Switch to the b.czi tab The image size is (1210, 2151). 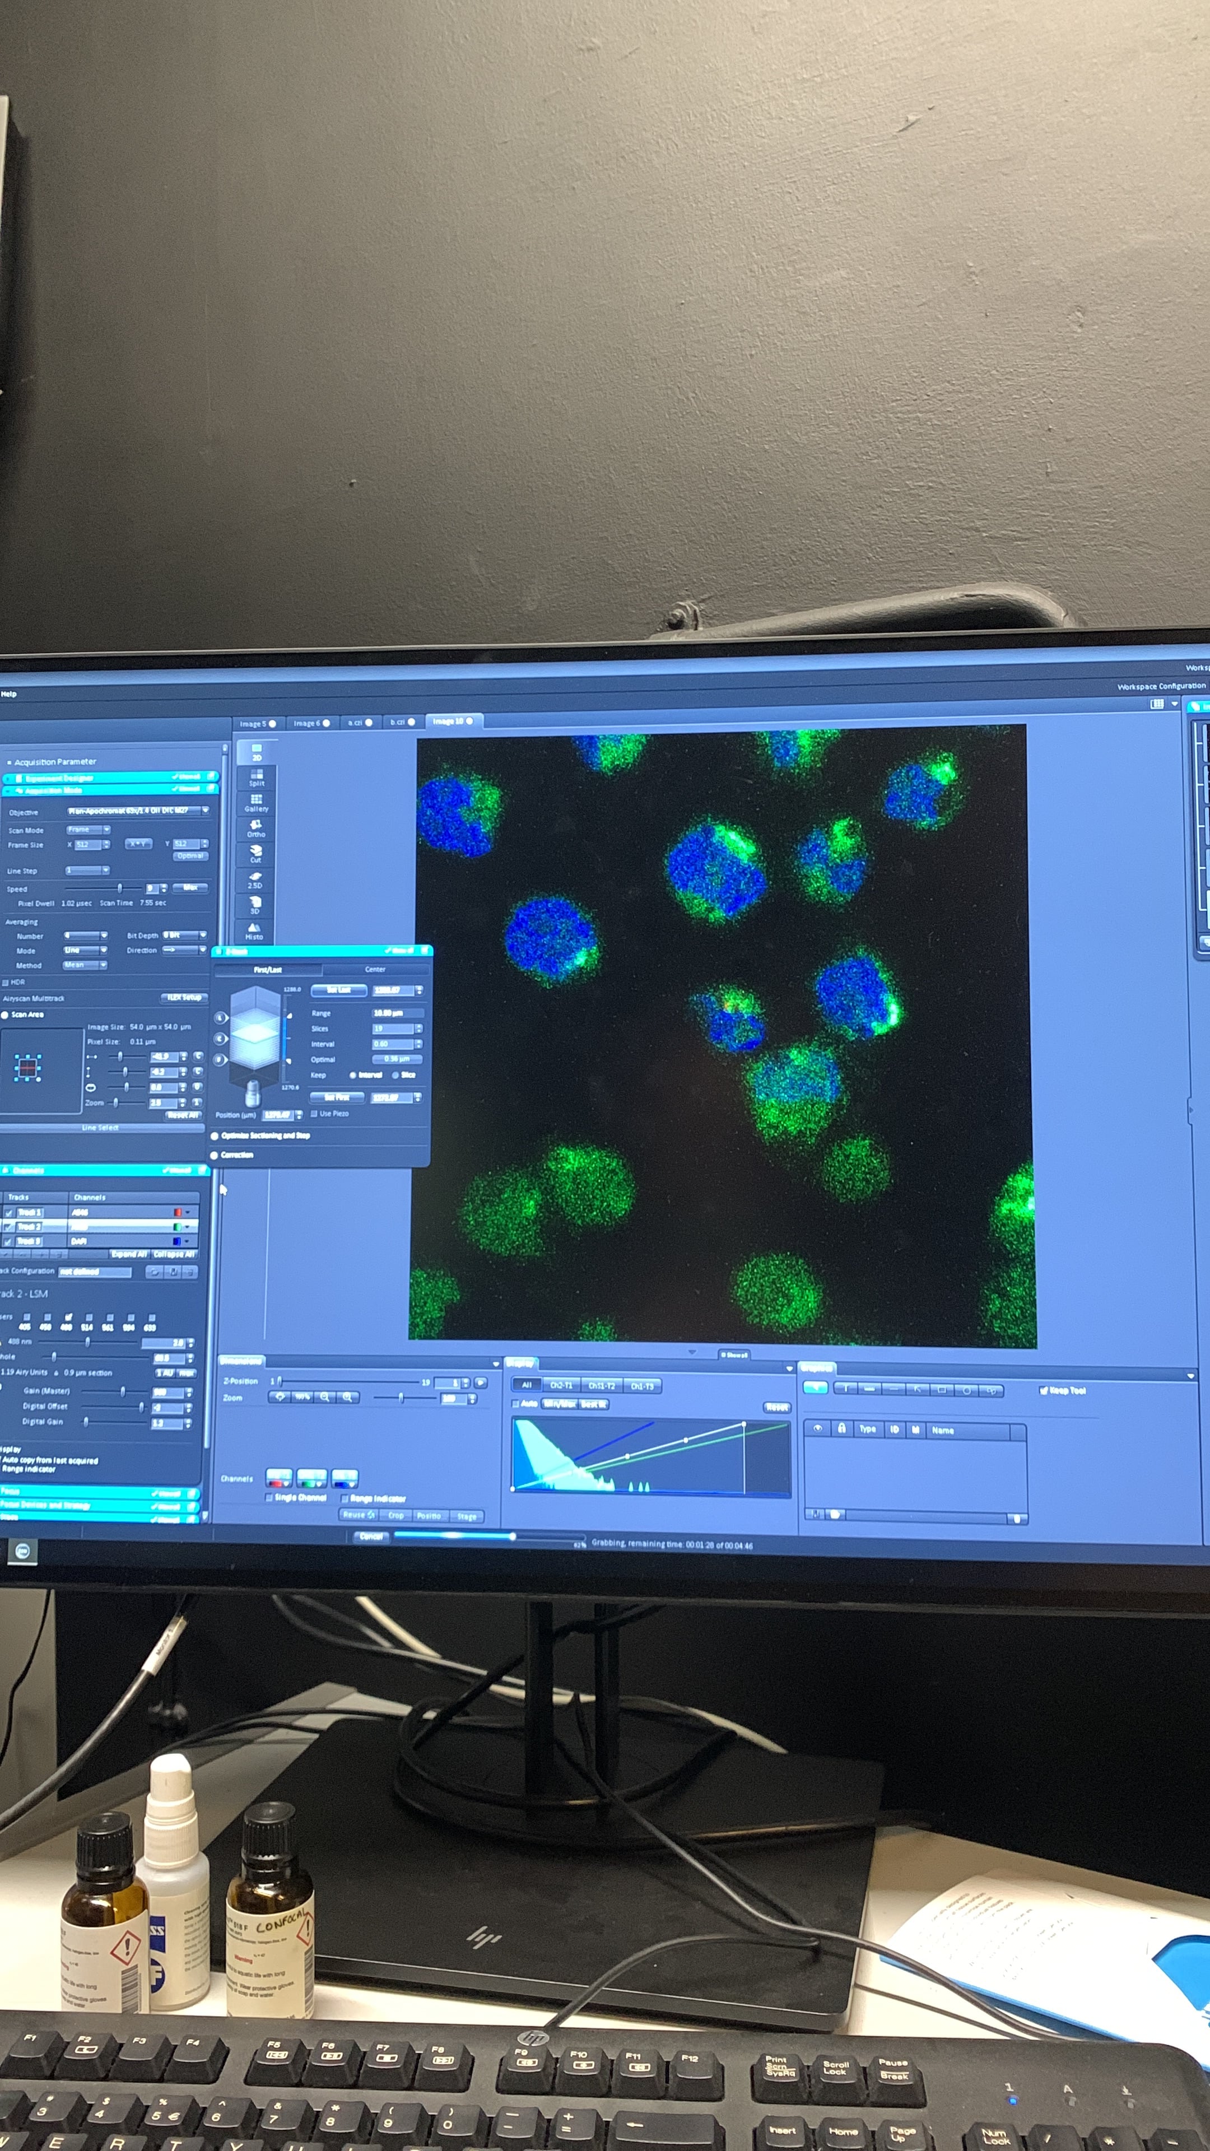coord(403,722)
